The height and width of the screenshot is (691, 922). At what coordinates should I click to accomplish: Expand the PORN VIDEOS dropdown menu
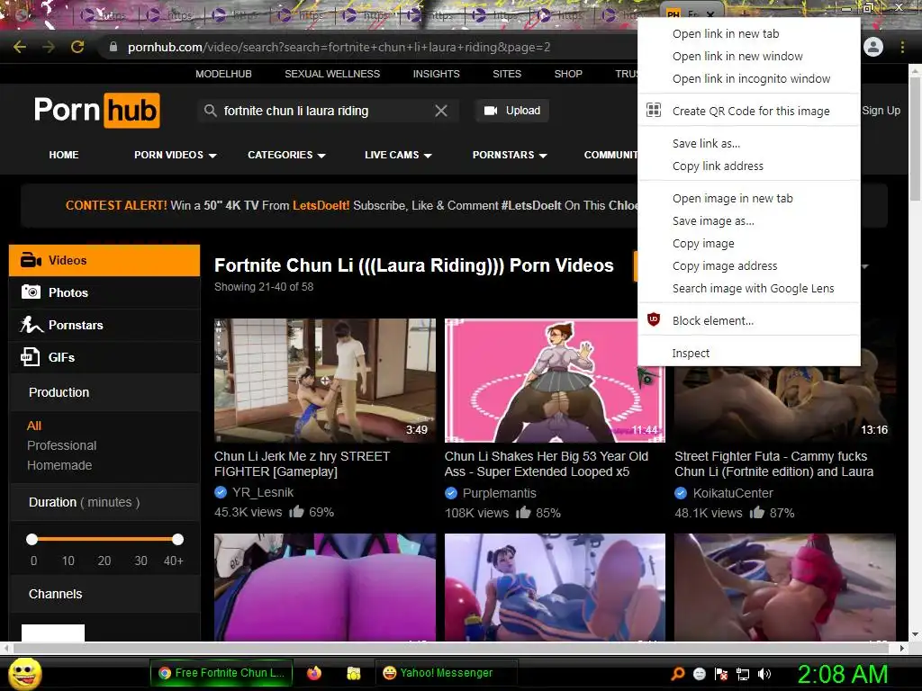click(176, 155)
